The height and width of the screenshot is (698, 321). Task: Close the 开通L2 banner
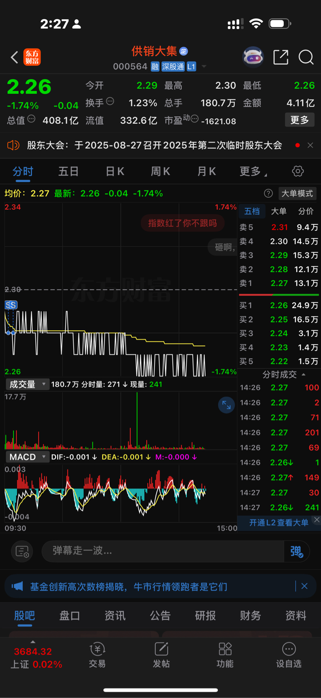(317, 520)
